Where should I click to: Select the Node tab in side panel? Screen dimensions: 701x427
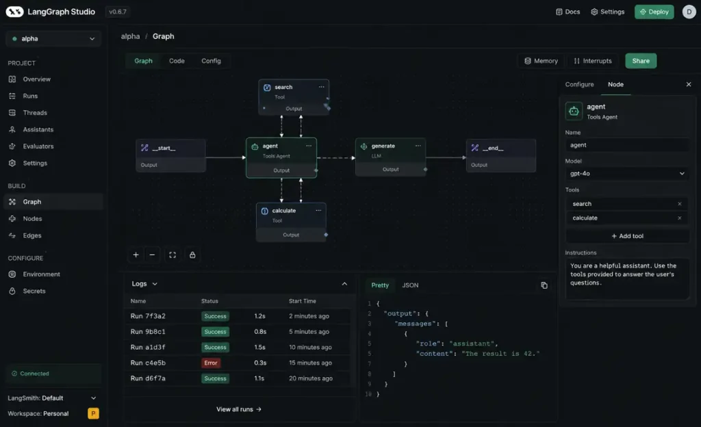click(615, 84)
